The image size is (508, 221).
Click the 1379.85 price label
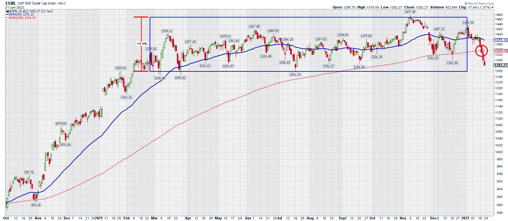point(366,36)
